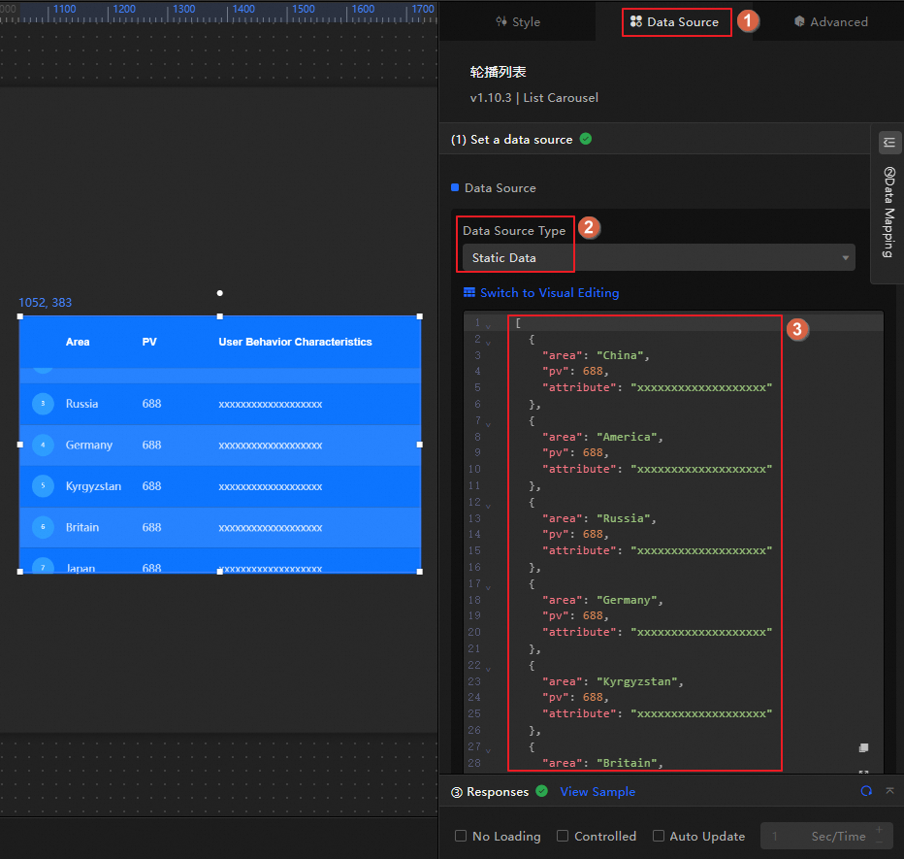The width and height of the screenshot is (904, 859).
Task: Open the Data Source Type dropdown
Action: (659, 258)
